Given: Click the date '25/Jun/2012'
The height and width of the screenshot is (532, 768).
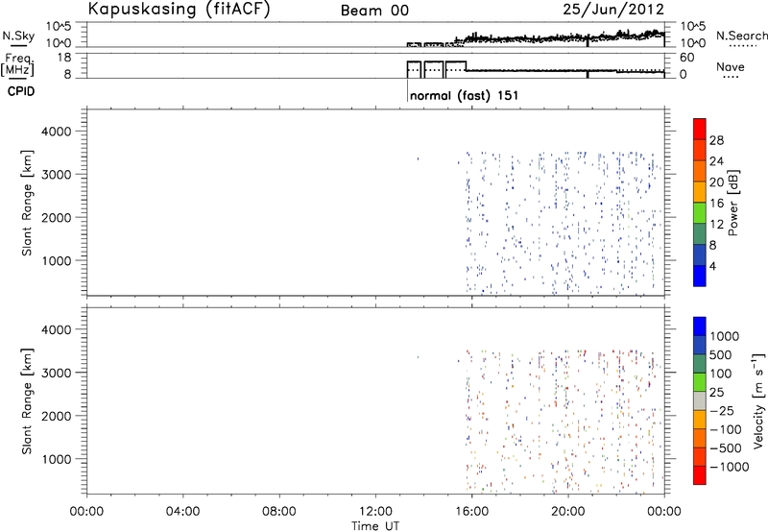Looking at the screenshot, I should coord(613,10).
